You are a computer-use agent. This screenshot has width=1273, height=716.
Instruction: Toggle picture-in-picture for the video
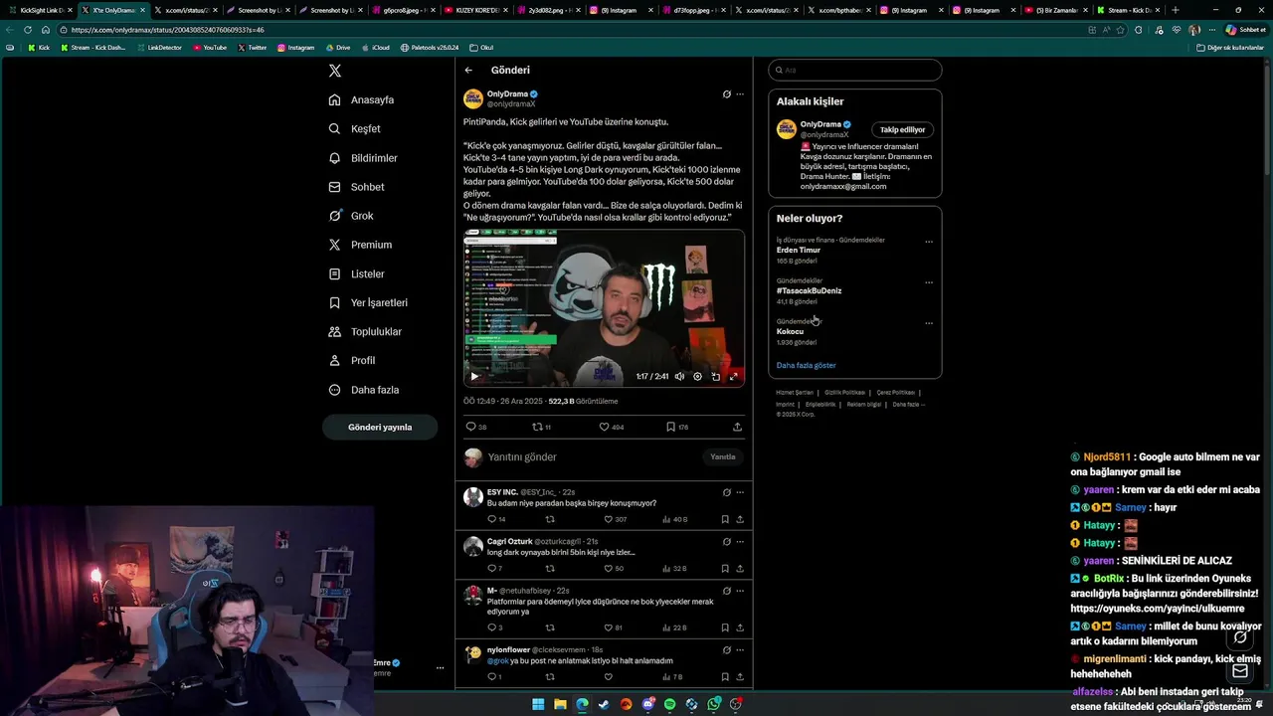pyautogui.click(x=715, y=376)
